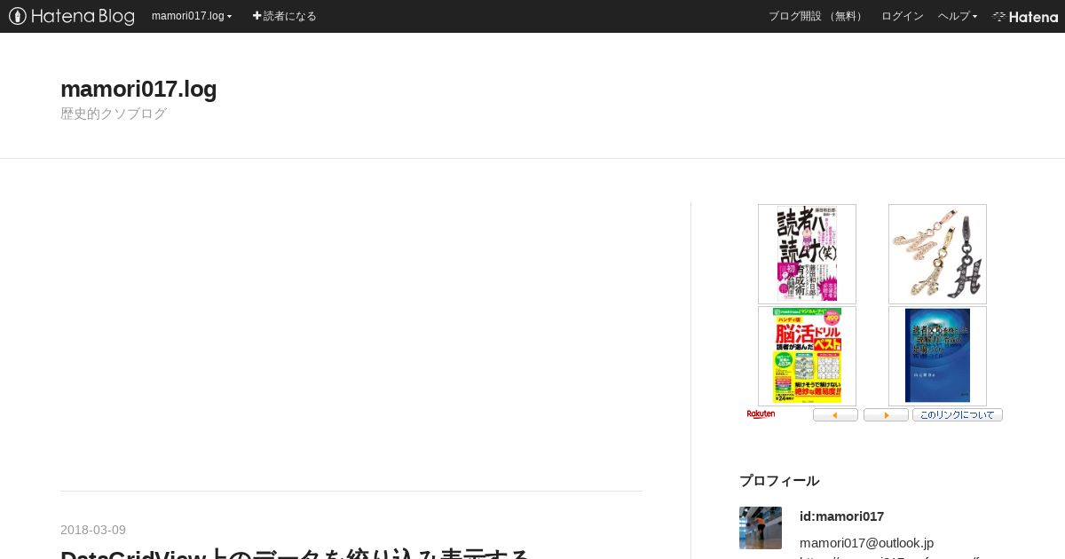Click the ログイン link
Image resolution: width=1065 pixels, height=559 pixels.
pyautogui.click(x=903, y=16)
